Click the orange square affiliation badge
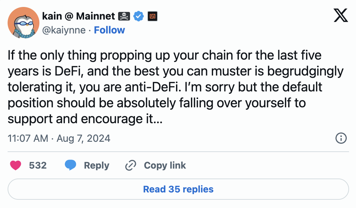 (x=152, y=16)
